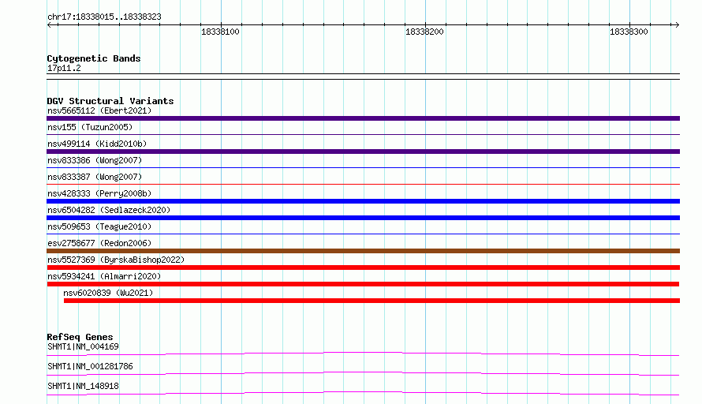
Task: Click the magenta gene line for NM_001281786
Action: click(363, 373)
